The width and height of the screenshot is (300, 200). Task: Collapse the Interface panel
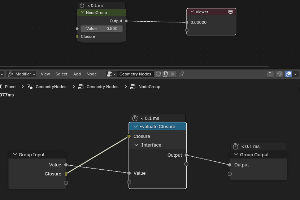(x=136, y=145)
